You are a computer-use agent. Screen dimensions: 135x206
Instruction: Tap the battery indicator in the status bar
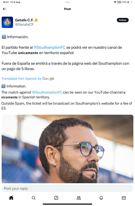(130, 2)
